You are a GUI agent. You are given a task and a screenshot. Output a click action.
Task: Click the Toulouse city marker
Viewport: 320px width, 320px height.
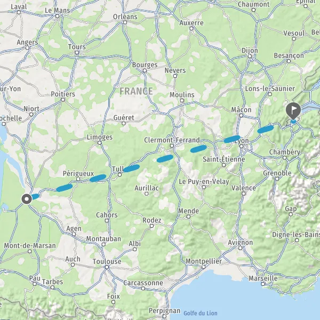107,267
